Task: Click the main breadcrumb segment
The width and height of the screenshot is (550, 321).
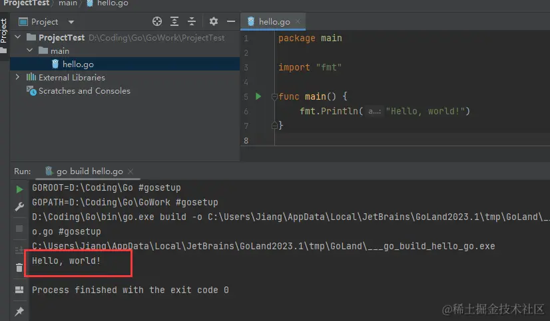Action: click(68, 3)
